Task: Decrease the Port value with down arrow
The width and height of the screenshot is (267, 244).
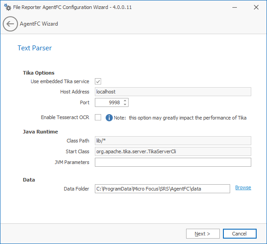Action: tap(125, 104)
